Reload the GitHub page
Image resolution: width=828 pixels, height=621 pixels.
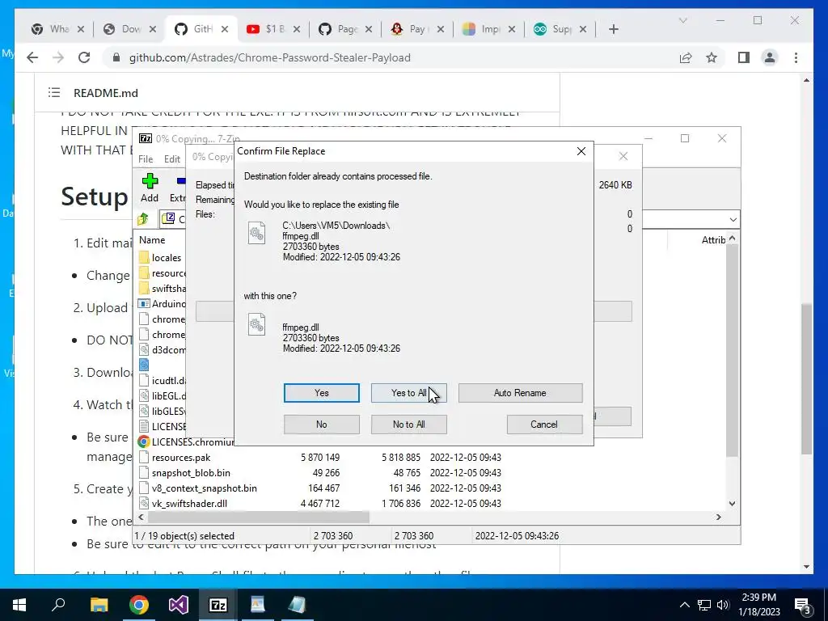click(84, 57)
